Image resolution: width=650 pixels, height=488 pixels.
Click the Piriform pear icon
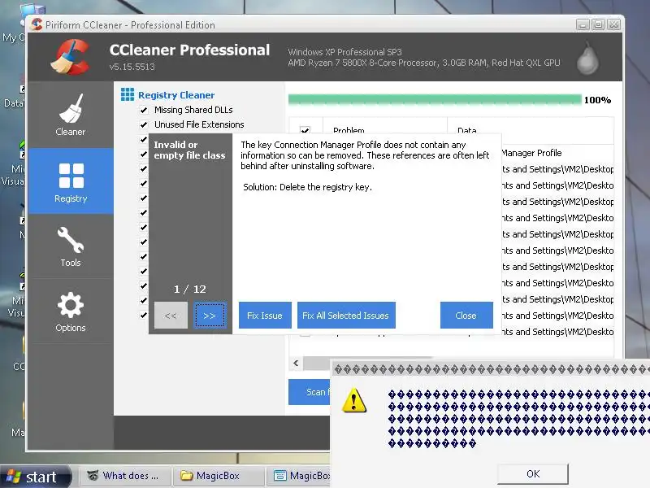pos(587,58)
